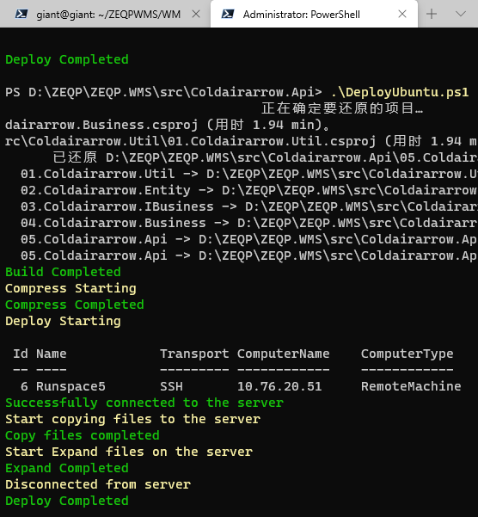
Task: Click the 'PS D:\ZEQP\ZEQP.WMS' prompt path
Action: 163,92
